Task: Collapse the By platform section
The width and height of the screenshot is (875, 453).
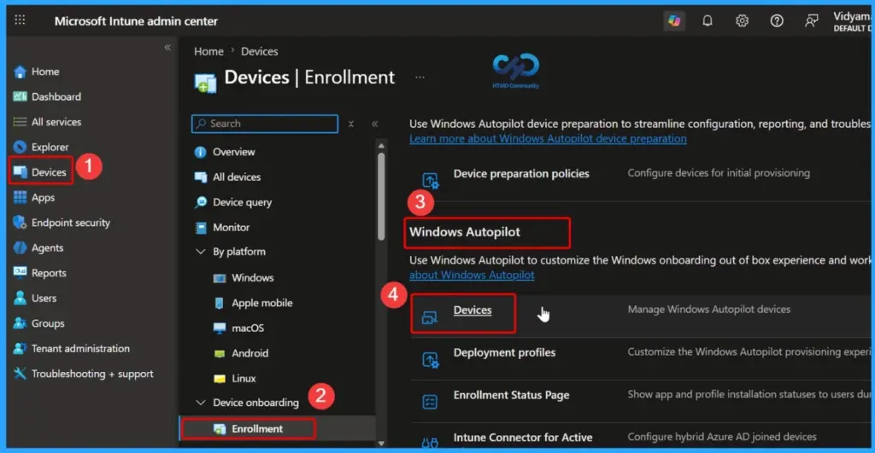Action: coord(200,252)
